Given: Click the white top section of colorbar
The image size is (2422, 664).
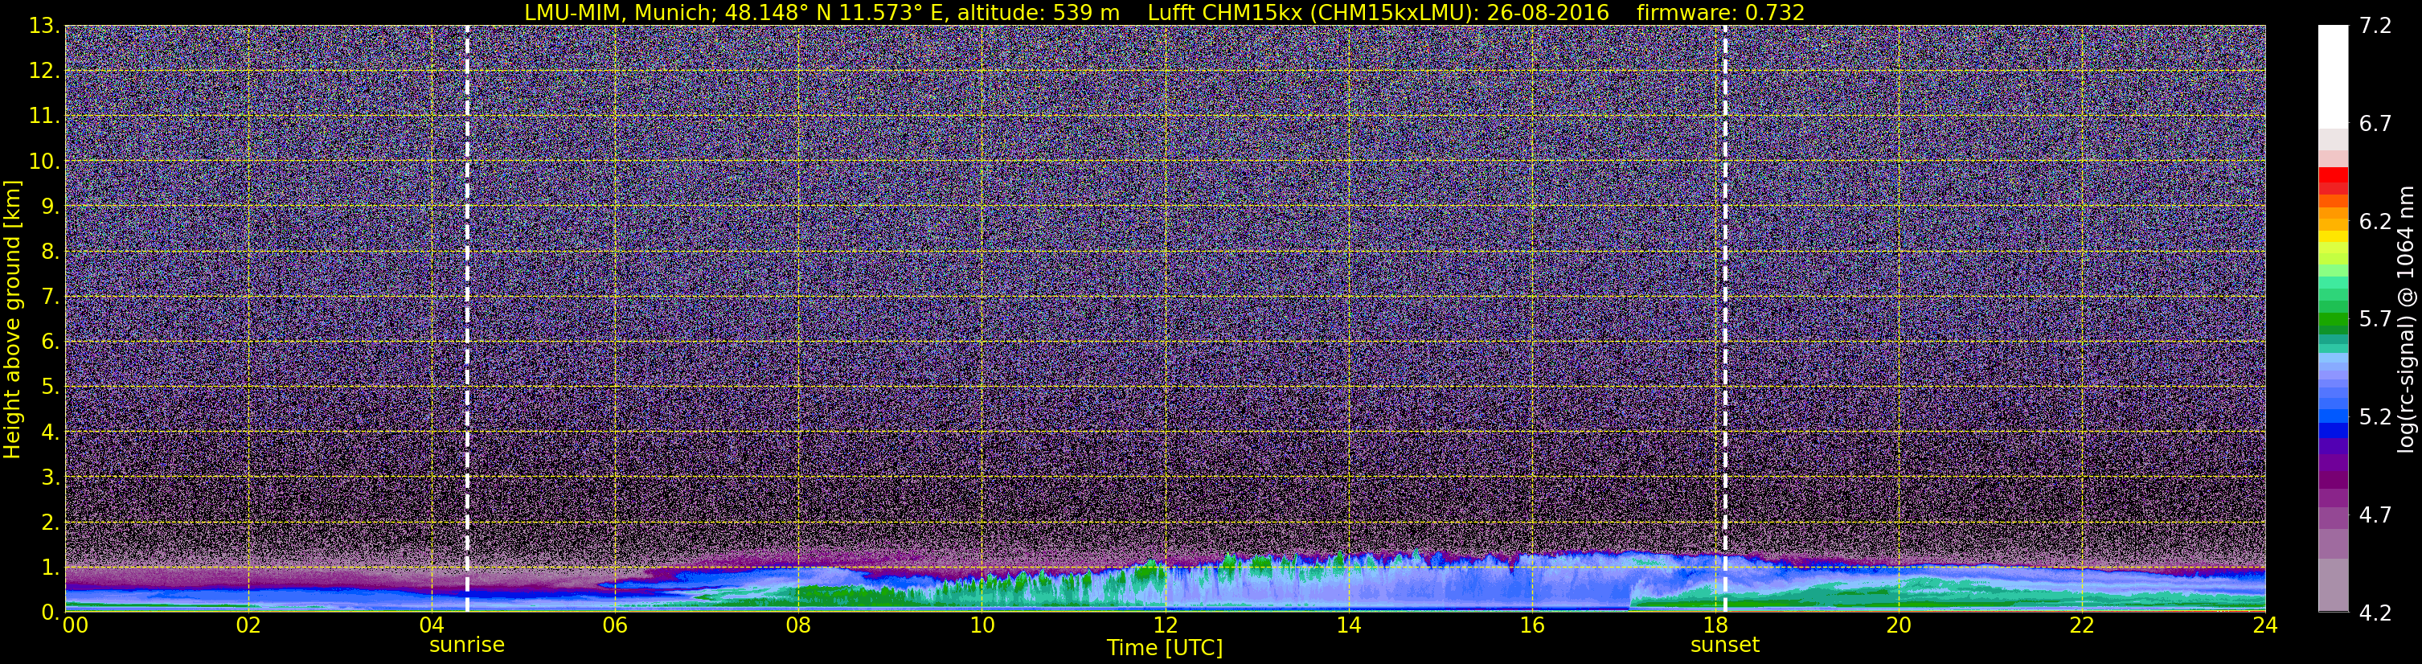Looking at the screenshot, I should (x=2333, y=76).
